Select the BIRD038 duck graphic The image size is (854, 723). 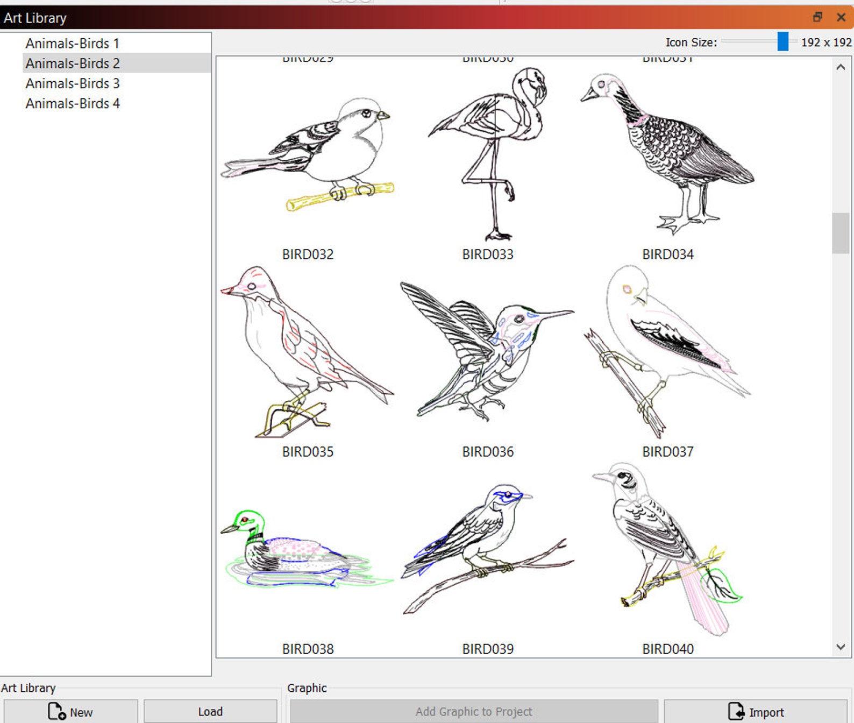point(308,549)
